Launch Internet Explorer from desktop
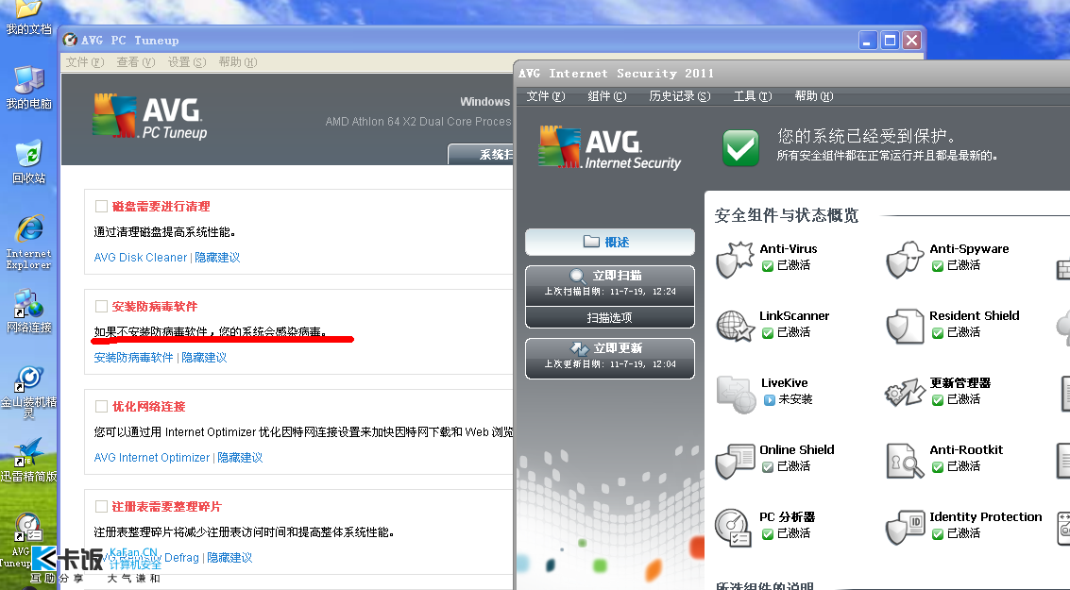 [x=28, y=243]
